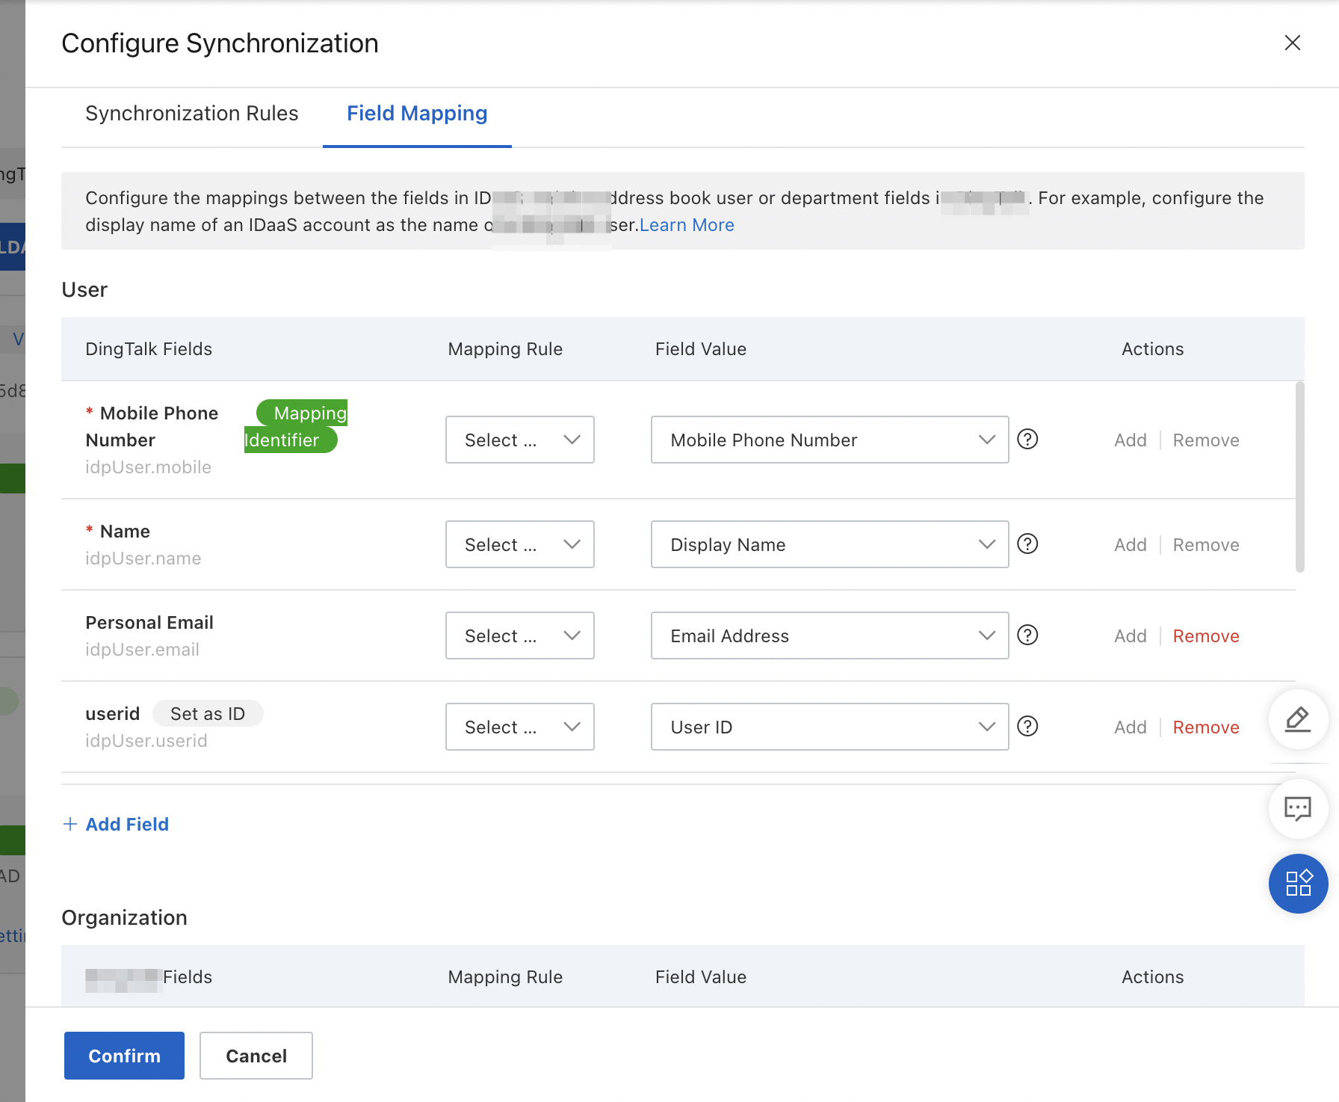
Task: Click the idpUser.email field identifier
Action: [142, 650]
